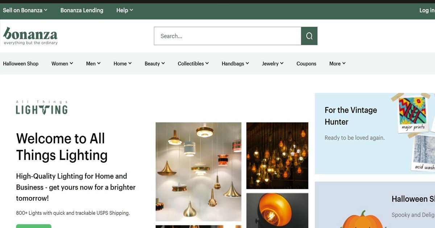Open the Bonanza home logo
Viewport: 435px width, 228px height.
click(30, 36)
